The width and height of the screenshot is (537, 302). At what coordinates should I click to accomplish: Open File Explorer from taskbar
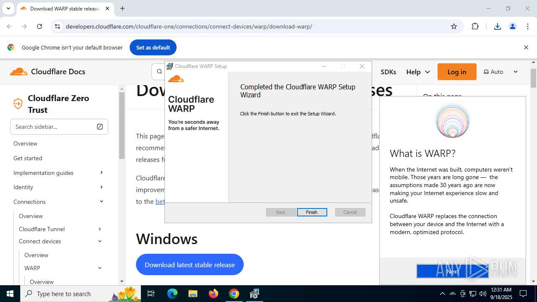(x=193, y=294)
